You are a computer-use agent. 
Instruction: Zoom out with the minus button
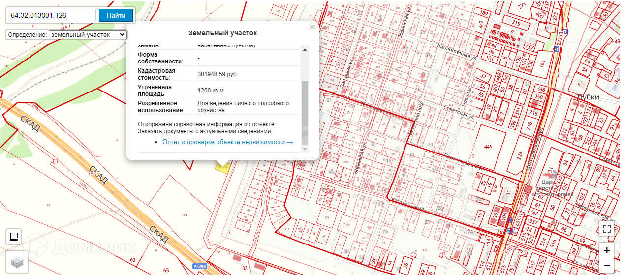click(606, 266)
